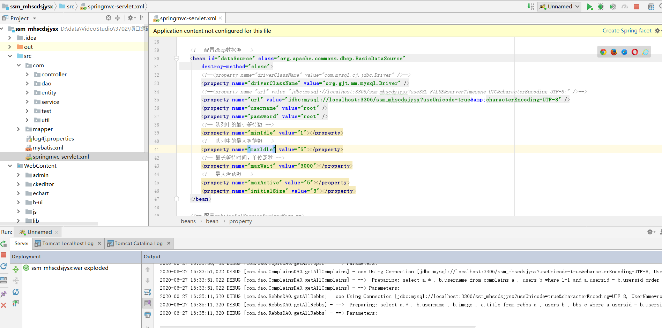The height and width of the screenshot is (328, 662).
Task: Toggle soft-wrap in the output console
Action: pos(148,292)
